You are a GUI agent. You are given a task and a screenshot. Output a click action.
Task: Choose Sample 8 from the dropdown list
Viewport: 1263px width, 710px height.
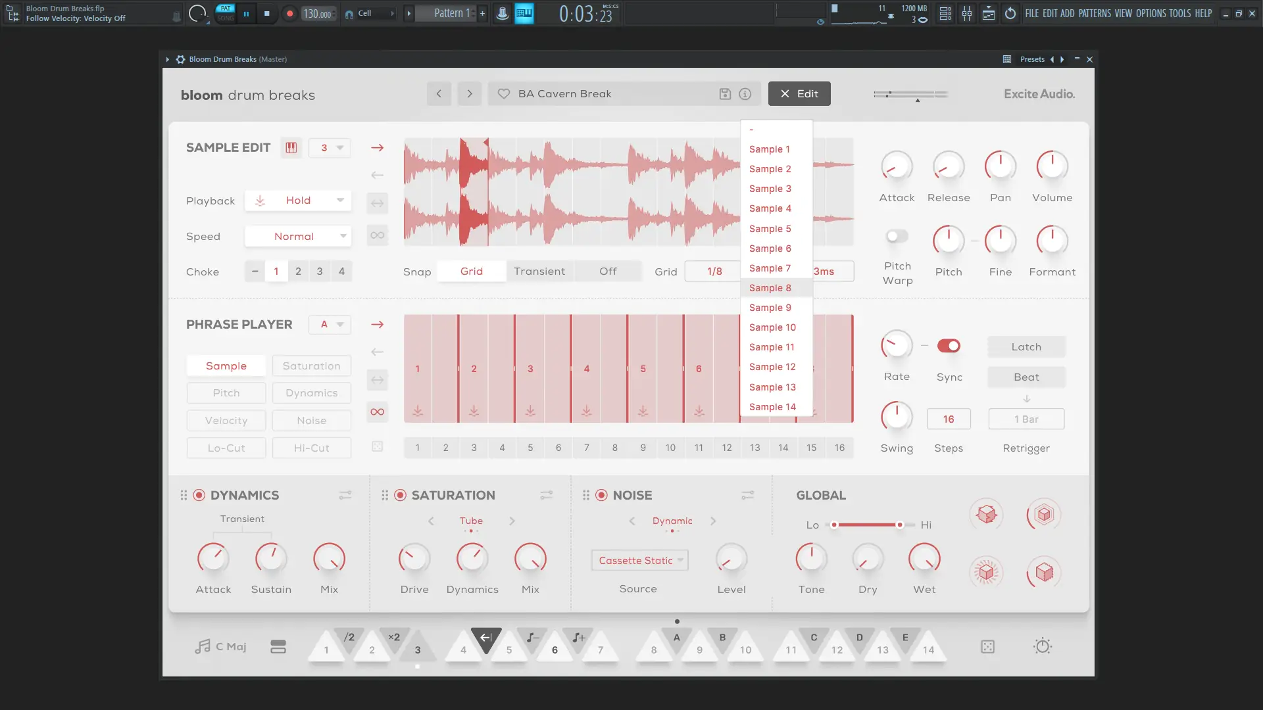(770, 288)
